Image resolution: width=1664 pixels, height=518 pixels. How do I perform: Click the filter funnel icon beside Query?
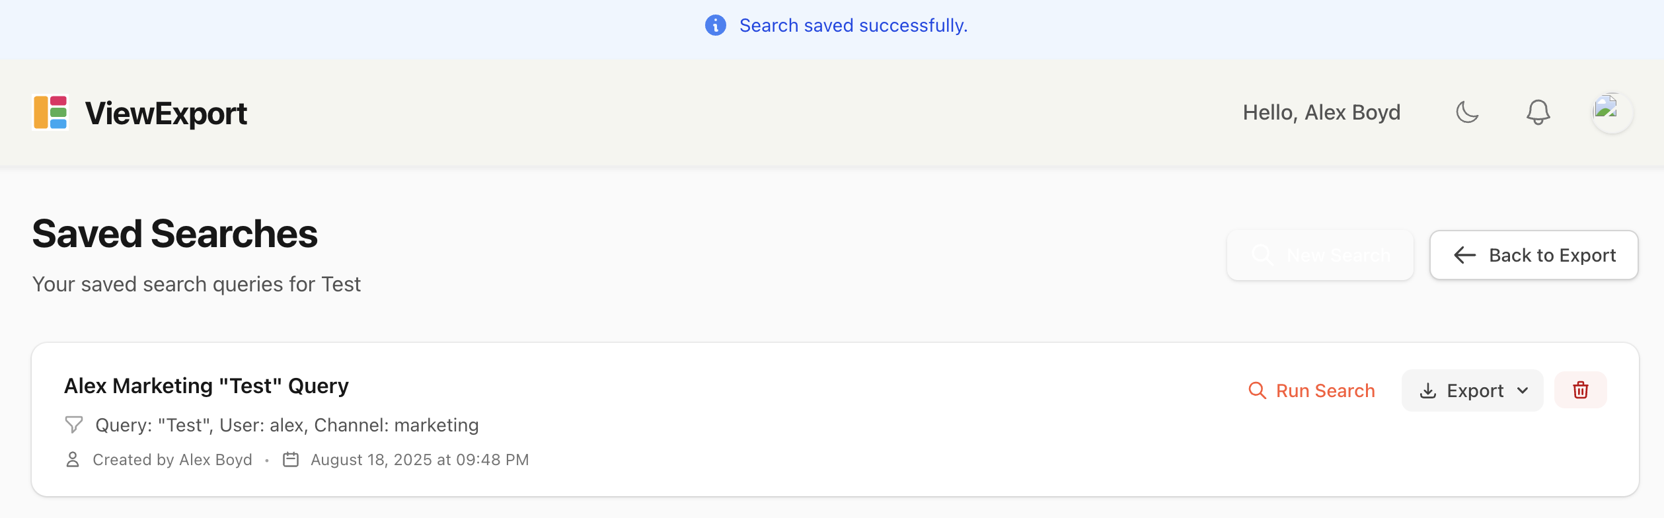pyautogui.click(x=74, y=425)
